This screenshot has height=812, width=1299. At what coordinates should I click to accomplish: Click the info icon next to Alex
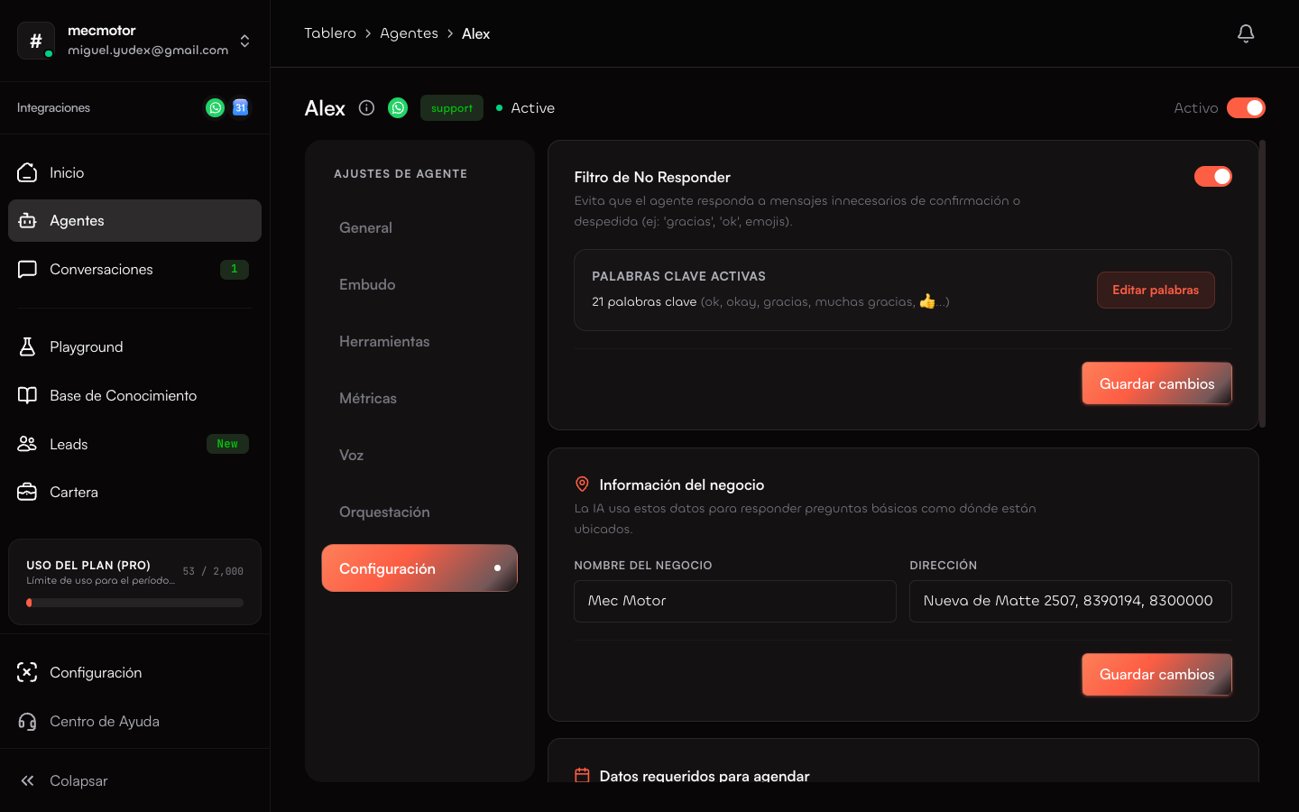[366, 107]
